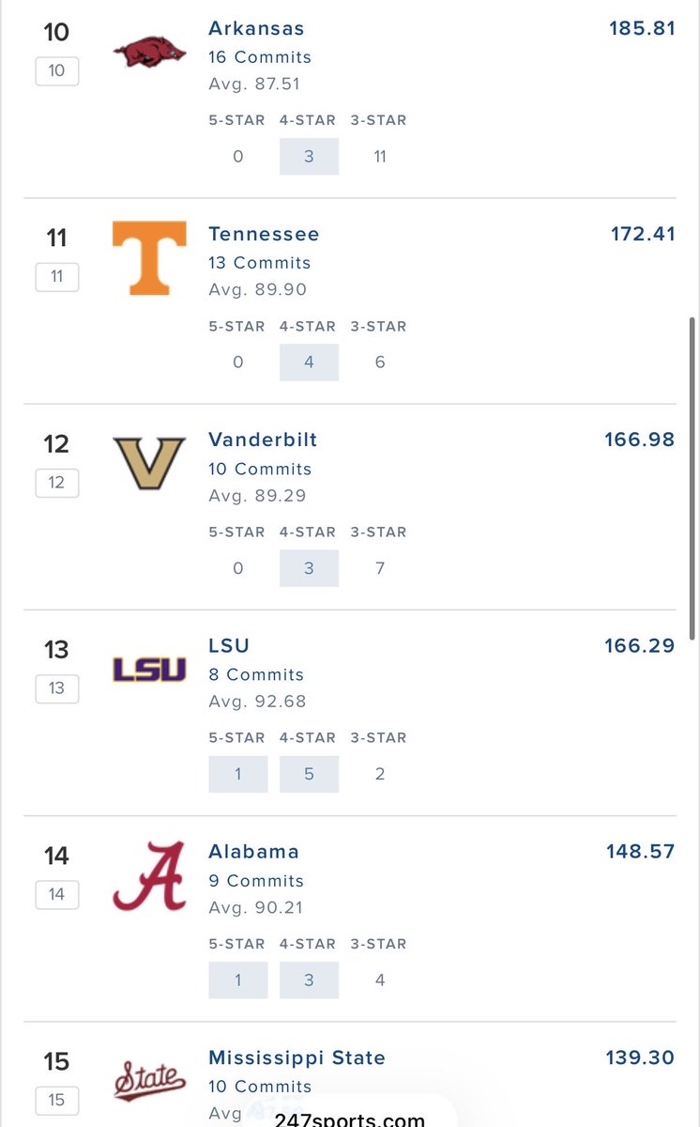This screenshot has width=700, height=1127.
Task: Click the rank 14 badge for Alabama
Action: coord(56,894)
